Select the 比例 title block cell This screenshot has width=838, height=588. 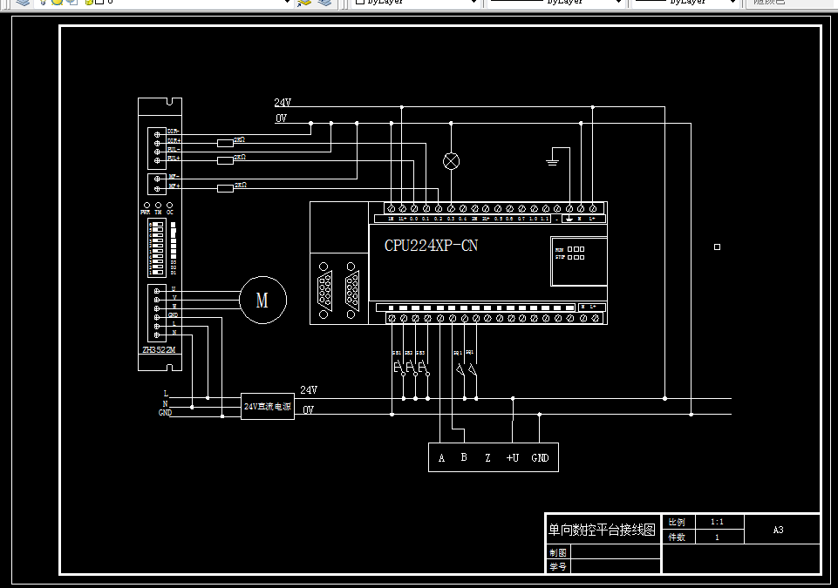(678, 522)
